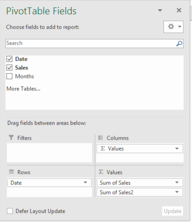
Task: Uncheck the Sales field checkbox
Action: tap(9, 68)
